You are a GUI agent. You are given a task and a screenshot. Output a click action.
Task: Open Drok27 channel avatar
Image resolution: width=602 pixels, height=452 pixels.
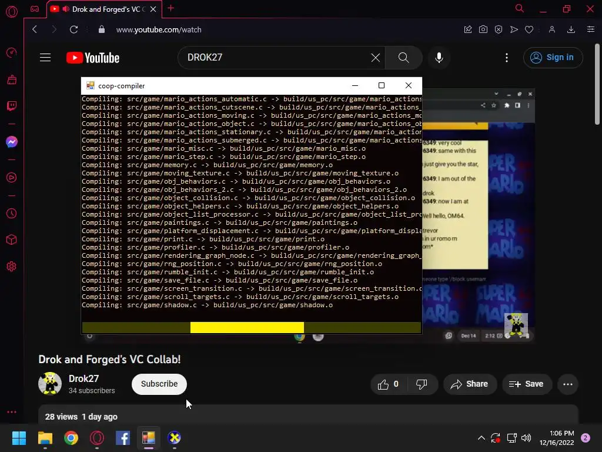point(50,383)
